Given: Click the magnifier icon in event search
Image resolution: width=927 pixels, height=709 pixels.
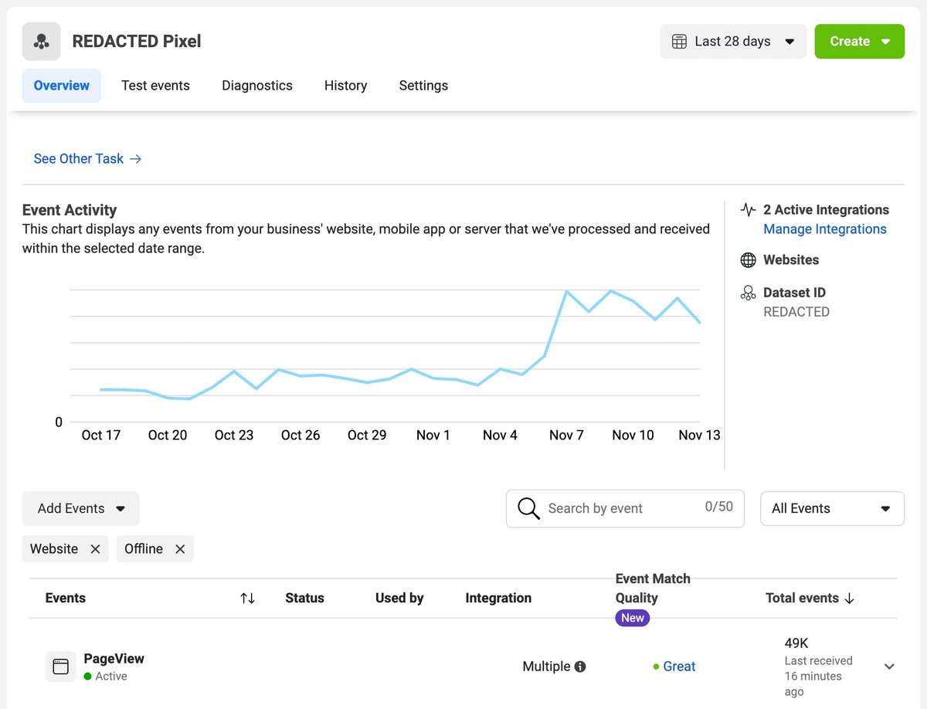Looking at the screenshot, I should (529, 508).
